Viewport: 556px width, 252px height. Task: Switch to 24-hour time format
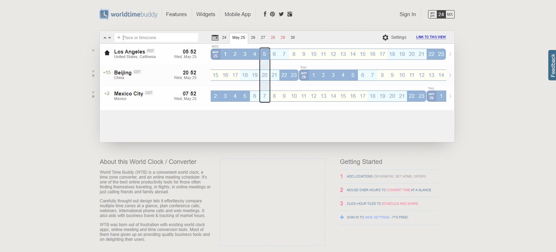pyautogui.click(x=441, y=14)
